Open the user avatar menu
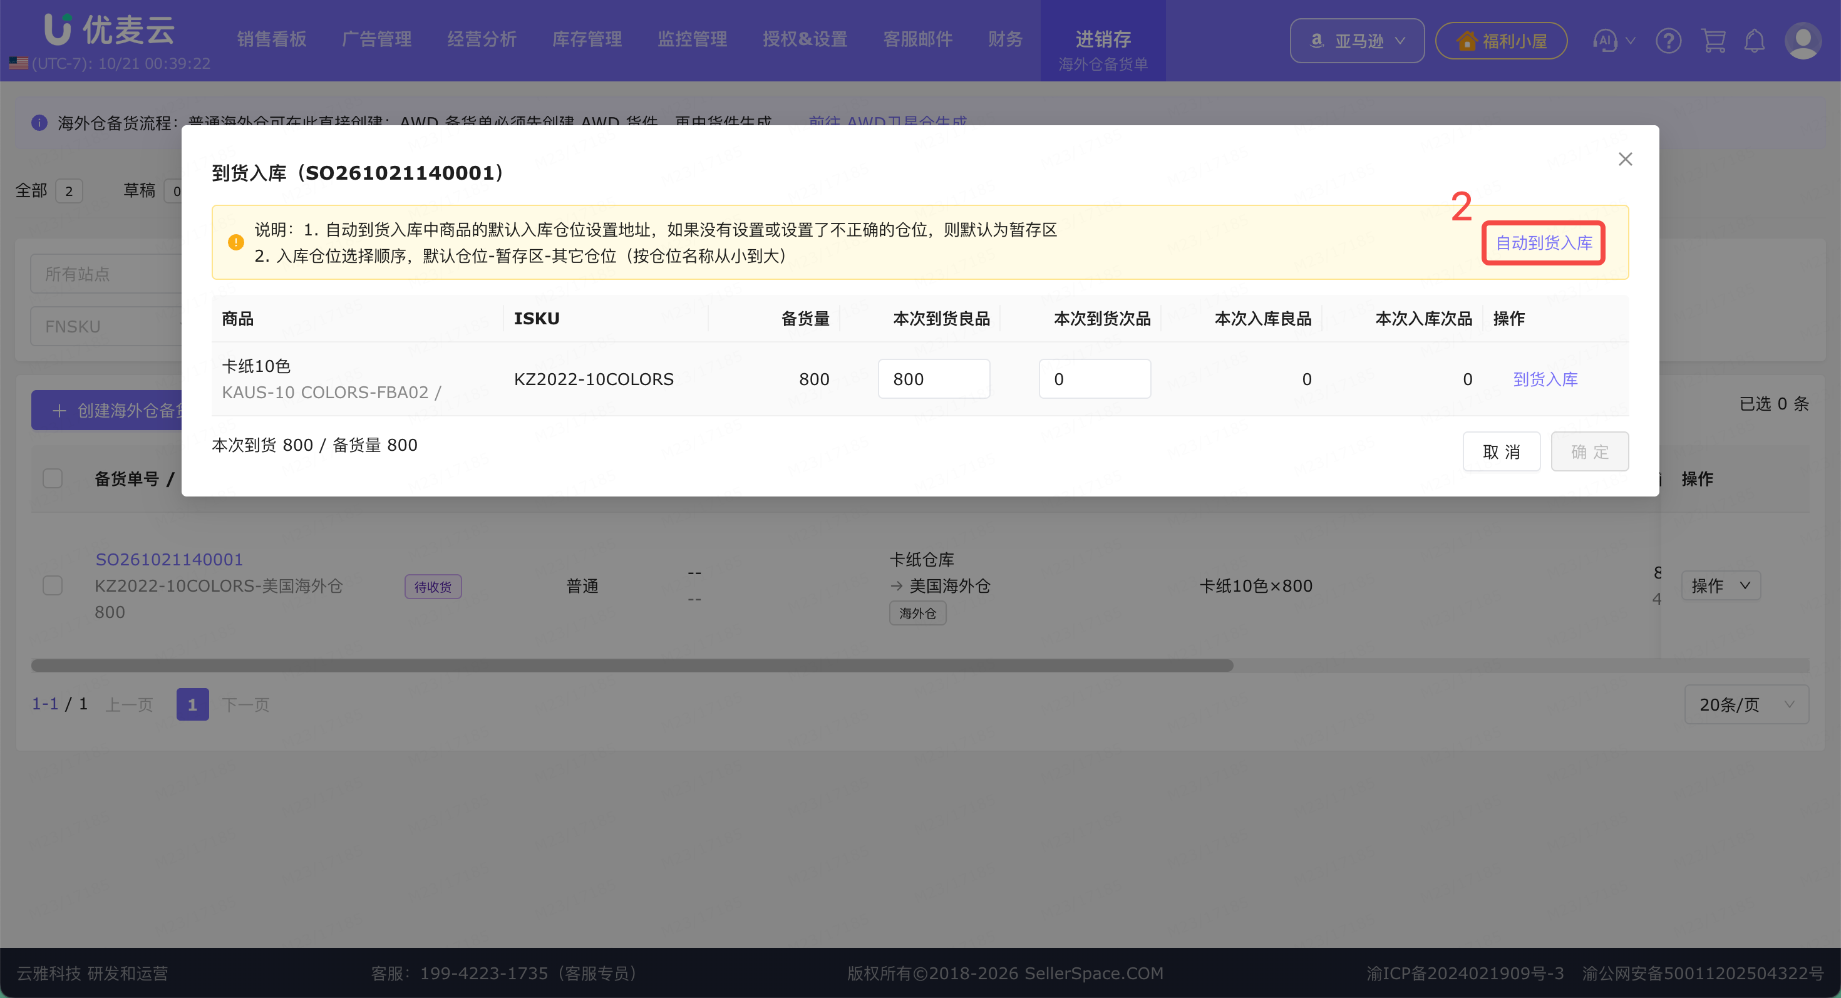1841x998 pixels. point(1802,41)
